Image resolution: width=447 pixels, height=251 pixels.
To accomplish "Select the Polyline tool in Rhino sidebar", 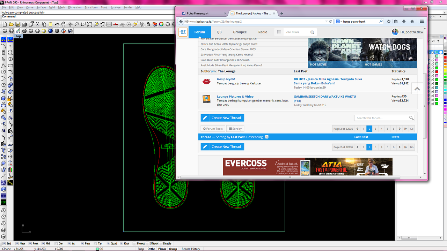I will point(3,66).
